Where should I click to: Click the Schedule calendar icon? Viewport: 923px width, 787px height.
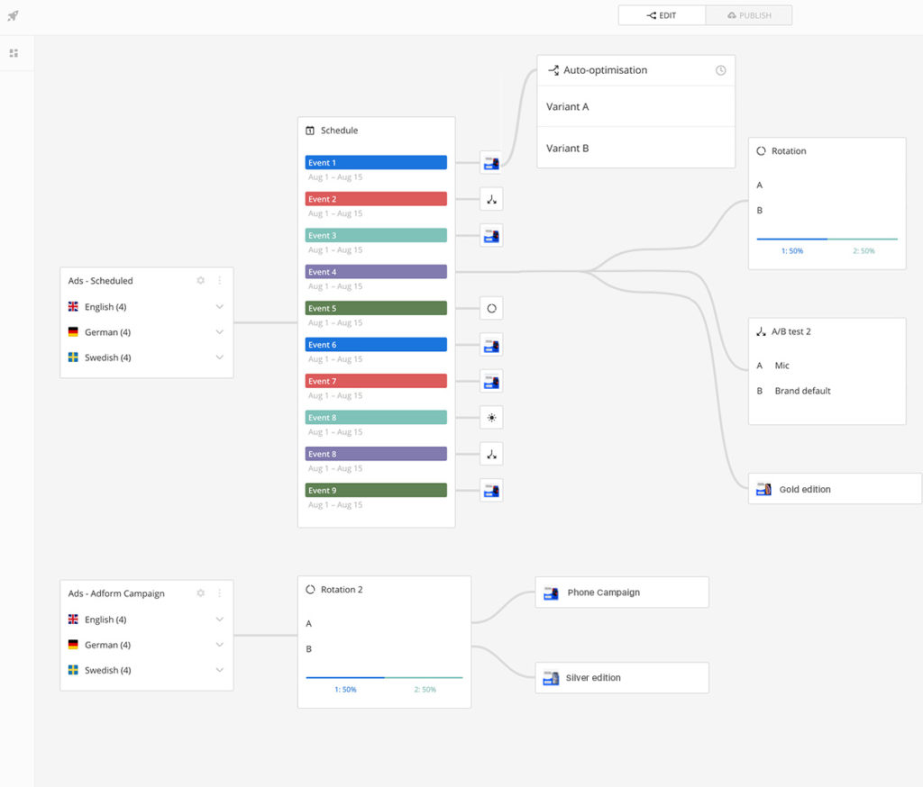click(x=310, y=131)
